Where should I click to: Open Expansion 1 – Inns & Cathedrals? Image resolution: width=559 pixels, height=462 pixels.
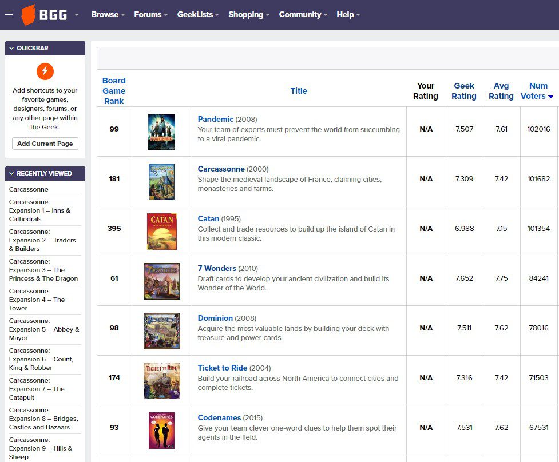(39, 210)
